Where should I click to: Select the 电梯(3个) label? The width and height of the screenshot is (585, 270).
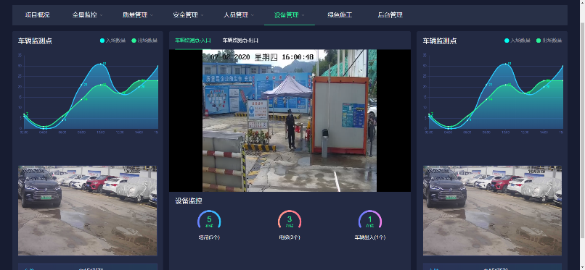tap(290, 237)
